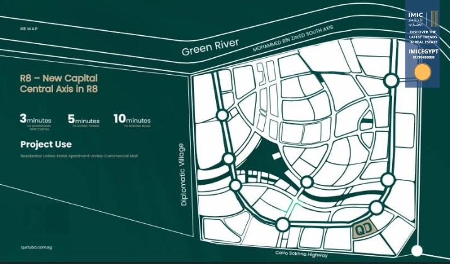
Task: Click the Diplomatic Village label
Action: pyautogui.click(x=184, y=175)
